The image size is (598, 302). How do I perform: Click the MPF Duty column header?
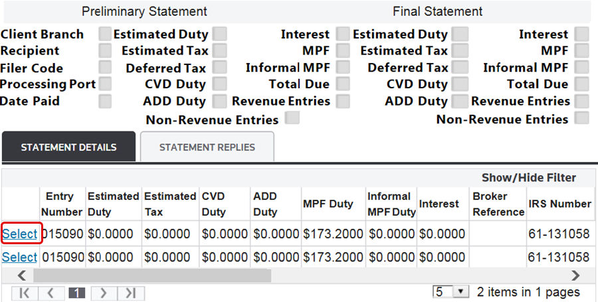pos(328,204)
